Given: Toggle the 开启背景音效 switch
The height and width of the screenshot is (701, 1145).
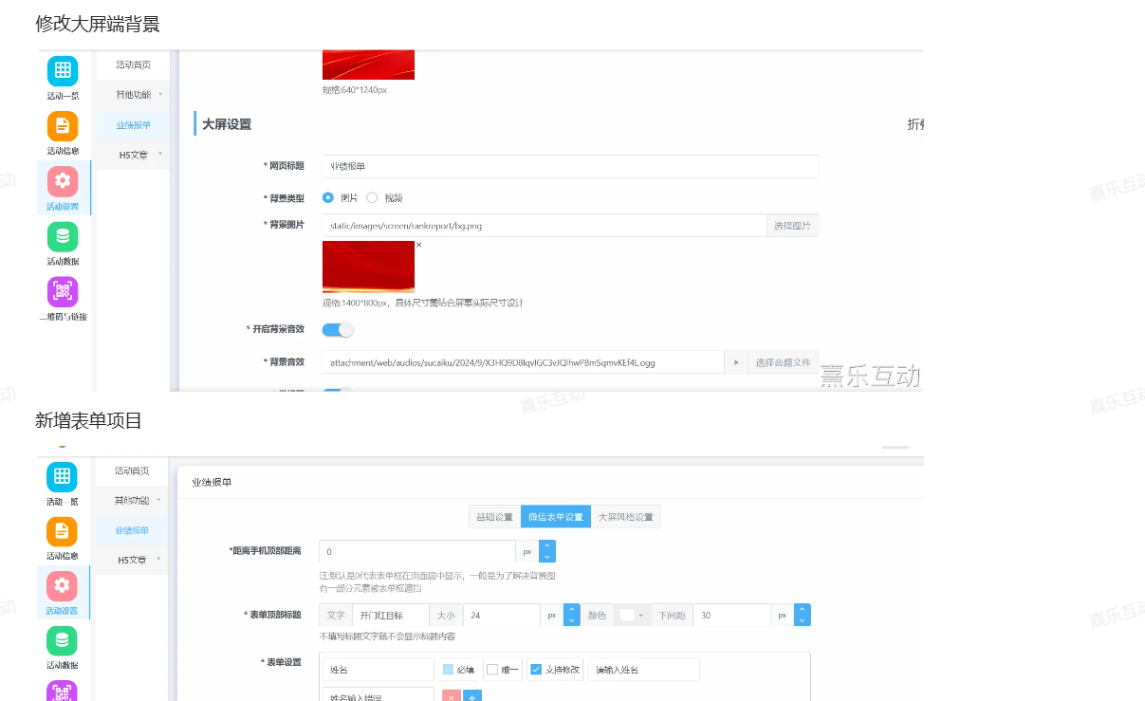Looking at the screenshot, I should (x=338, y=329).
